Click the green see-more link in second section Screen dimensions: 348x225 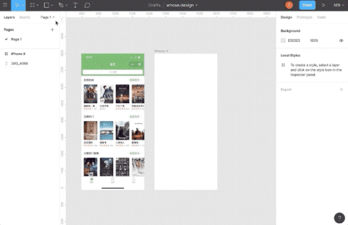pyautogui.click(x=135, y=117)
